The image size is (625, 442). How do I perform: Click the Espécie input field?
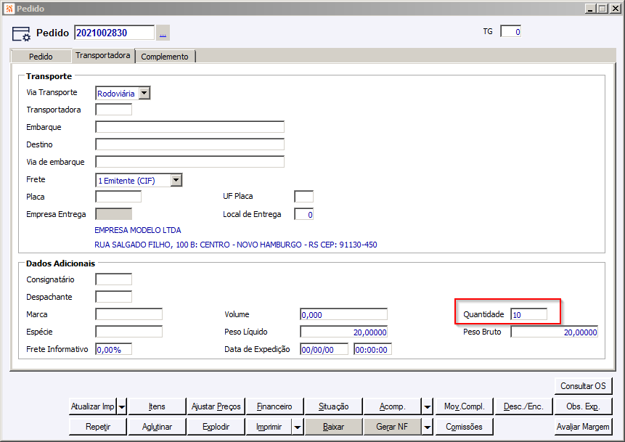tap(128, 332)
